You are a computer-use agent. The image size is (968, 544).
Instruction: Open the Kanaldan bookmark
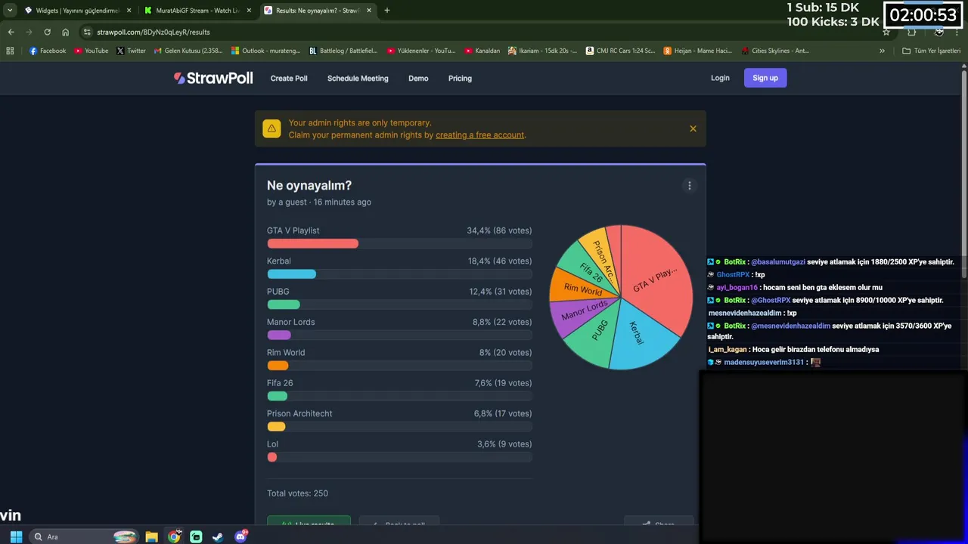coord(482,51)
